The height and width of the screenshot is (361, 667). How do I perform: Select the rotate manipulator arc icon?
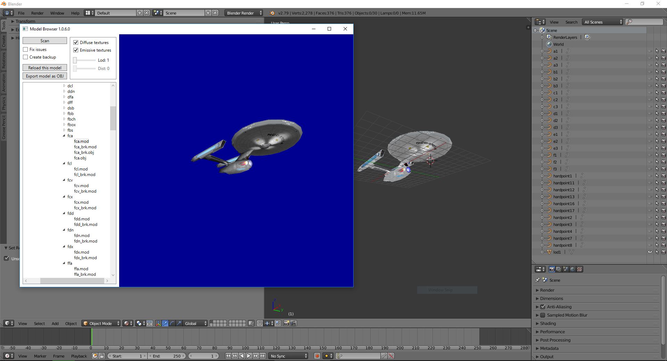point(172,323)
